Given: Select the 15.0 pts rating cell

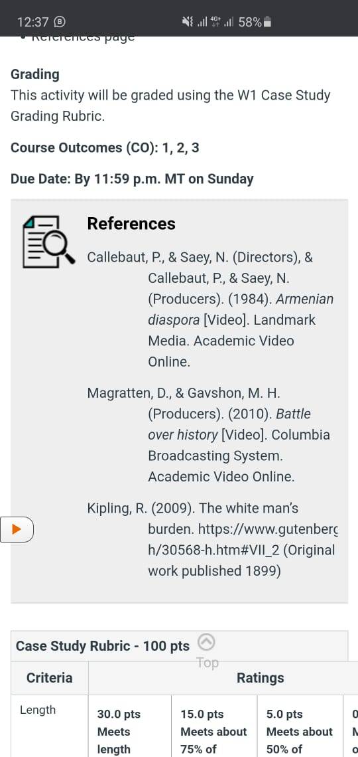Looking at the screenshot, I should point(214,726).
